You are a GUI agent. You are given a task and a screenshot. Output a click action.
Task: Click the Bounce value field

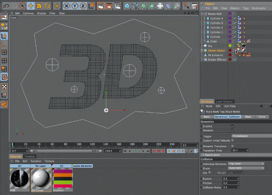(231, 179)
